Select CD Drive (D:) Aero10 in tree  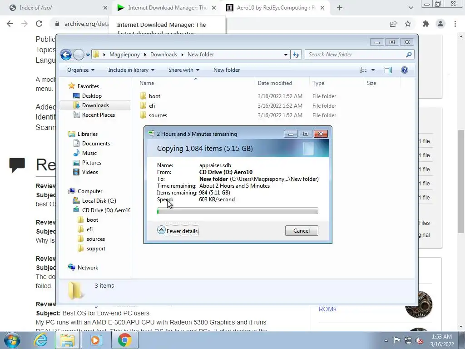106,210
